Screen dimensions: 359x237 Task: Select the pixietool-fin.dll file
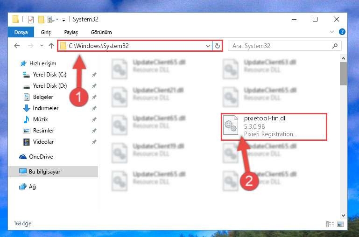click(x=274, y=126)
